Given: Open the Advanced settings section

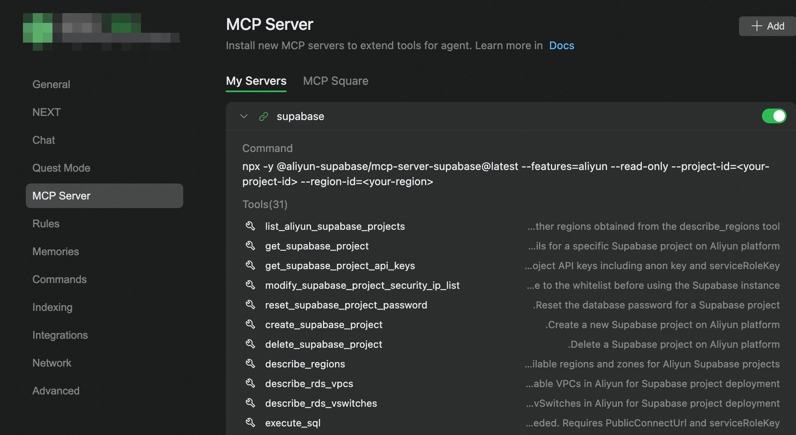Looking at the screenshot, I should click(56, 391).
